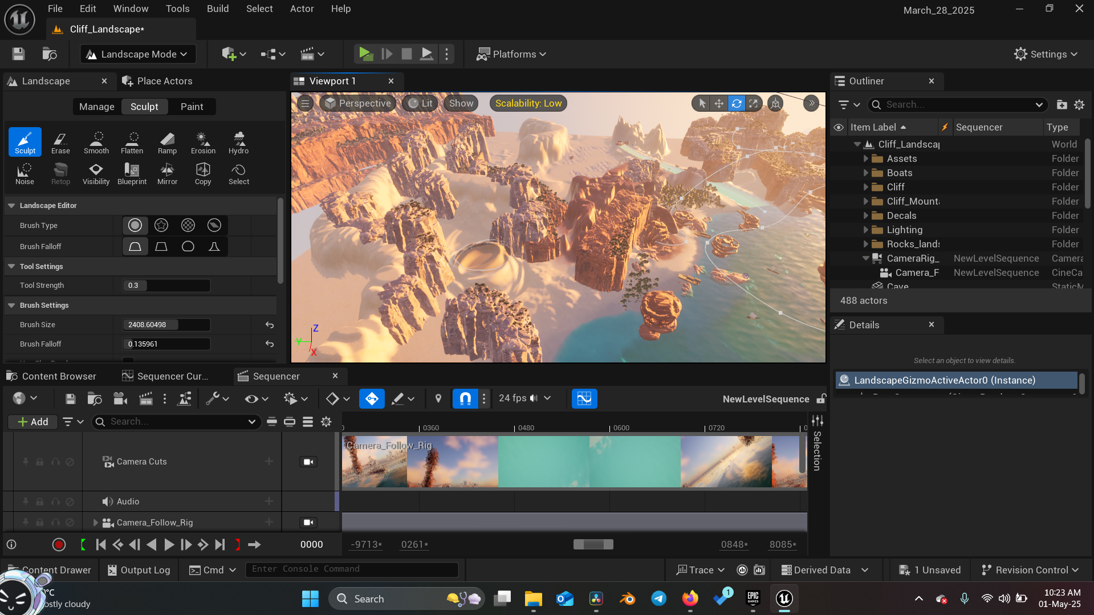1094x615 pixels.
Task: Select the Erosion landscape tool
Action: 203,142
